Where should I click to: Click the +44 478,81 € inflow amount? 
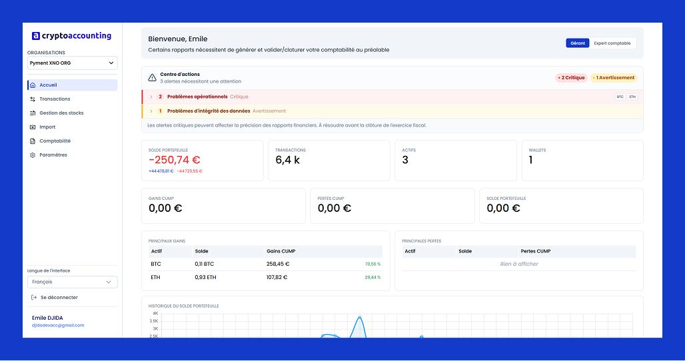(161, 171)
